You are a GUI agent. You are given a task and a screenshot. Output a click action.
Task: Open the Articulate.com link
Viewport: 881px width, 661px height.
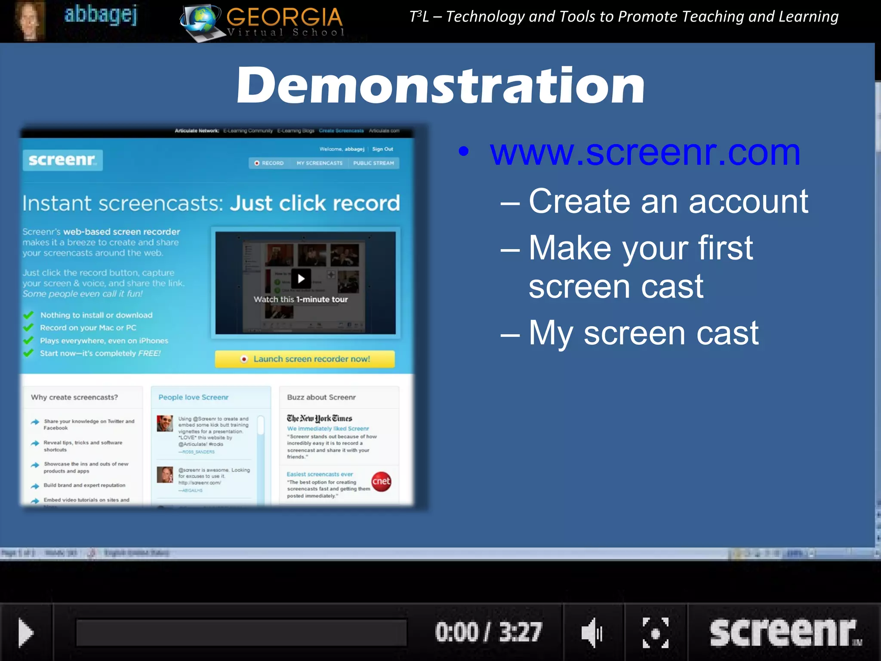pos(384,130)
